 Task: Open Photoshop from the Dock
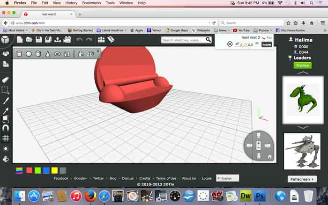(x=260, y=196)
